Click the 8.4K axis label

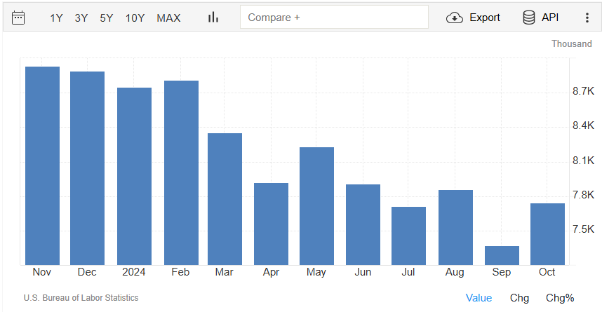(x=583, y=126)
